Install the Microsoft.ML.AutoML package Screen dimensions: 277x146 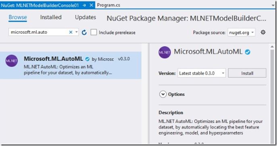point(247,73)
